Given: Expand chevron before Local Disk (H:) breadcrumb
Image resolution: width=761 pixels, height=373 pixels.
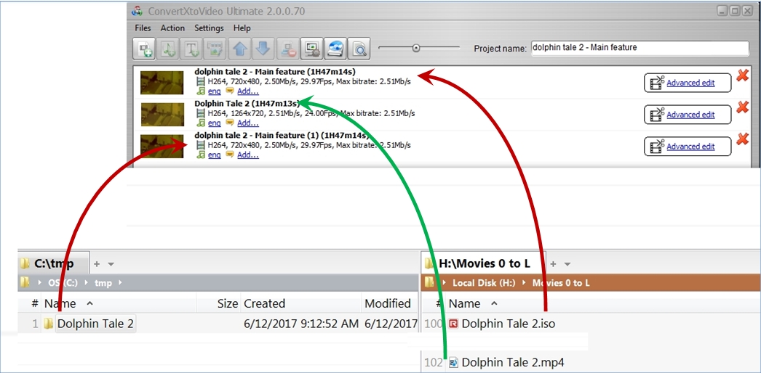Looking at the screenshot, I should point(445,283).
